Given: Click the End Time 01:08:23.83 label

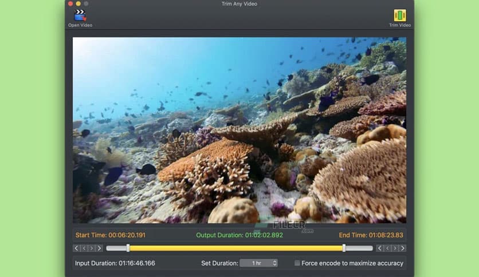Looking at the screenshot, I should point(371,235).
